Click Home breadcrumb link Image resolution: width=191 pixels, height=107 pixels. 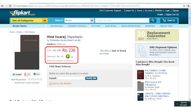point(12,32)
